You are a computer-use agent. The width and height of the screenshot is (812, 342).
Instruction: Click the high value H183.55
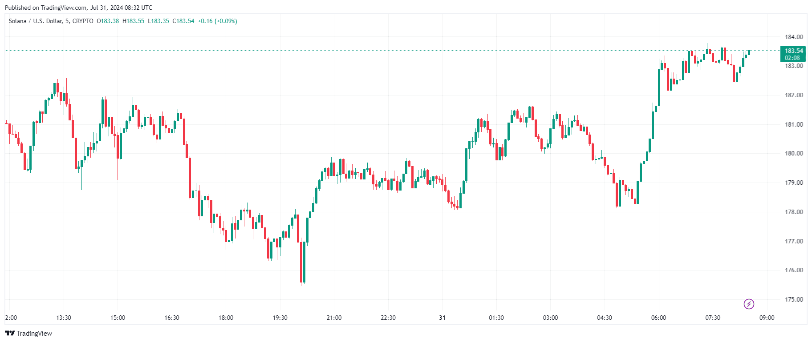pos(134,21)
